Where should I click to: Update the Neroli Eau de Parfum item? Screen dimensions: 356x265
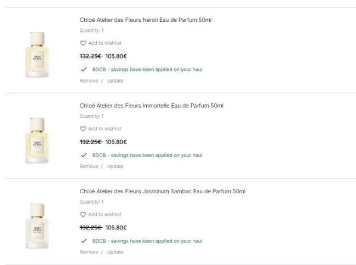click(115, 81)
